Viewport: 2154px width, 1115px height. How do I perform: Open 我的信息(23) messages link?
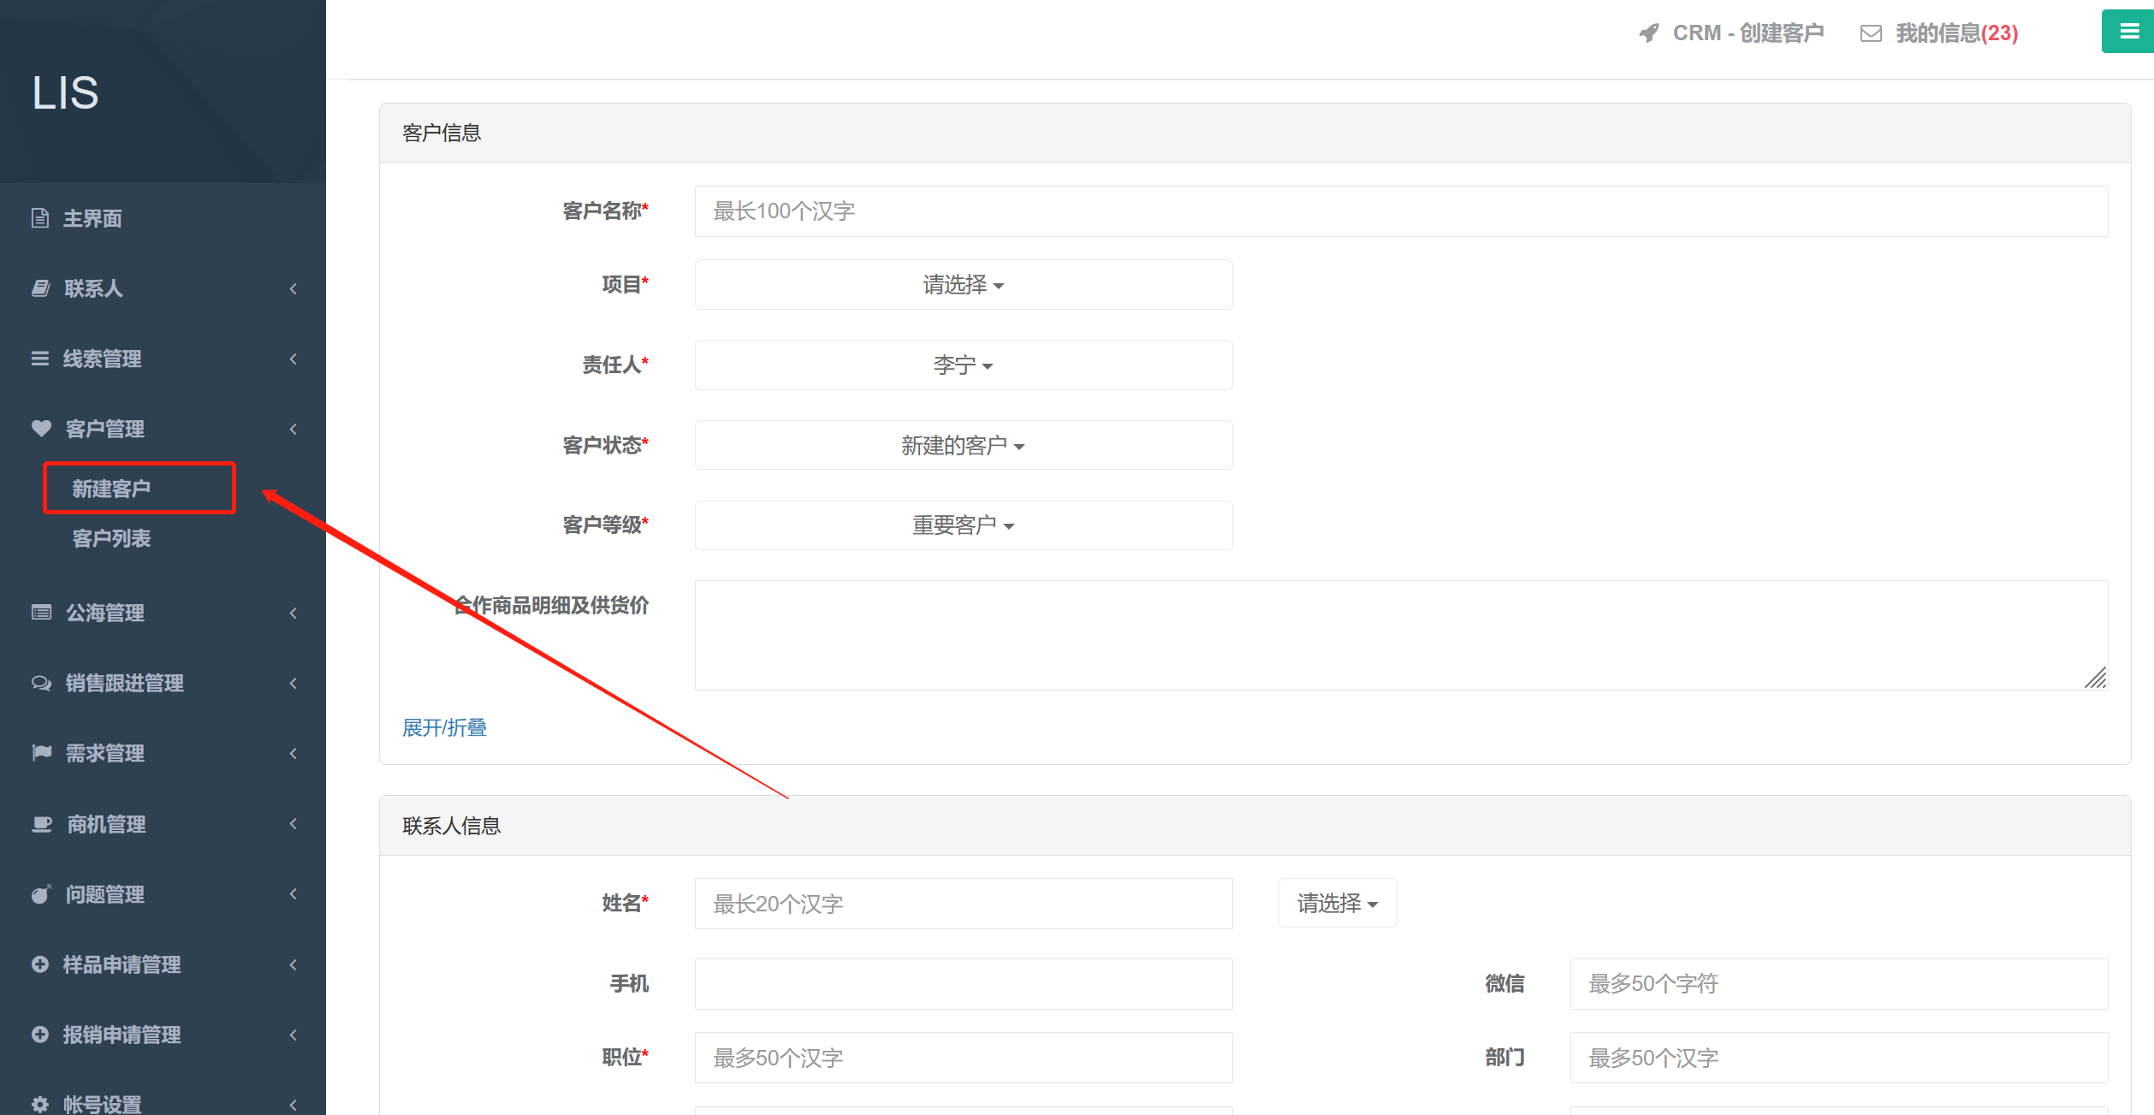[1956, 33]
